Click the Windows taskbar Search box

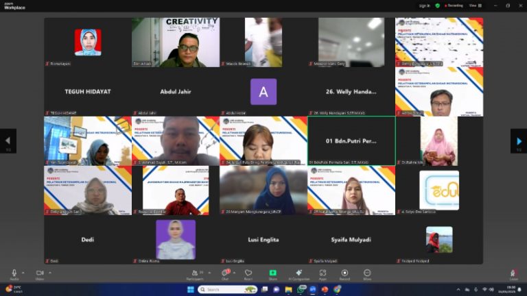[228, 289]
